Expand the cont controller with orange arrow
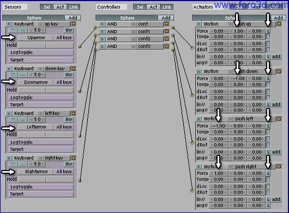The width and height of the screenshot is (289, 213). [x=167, y=24]
